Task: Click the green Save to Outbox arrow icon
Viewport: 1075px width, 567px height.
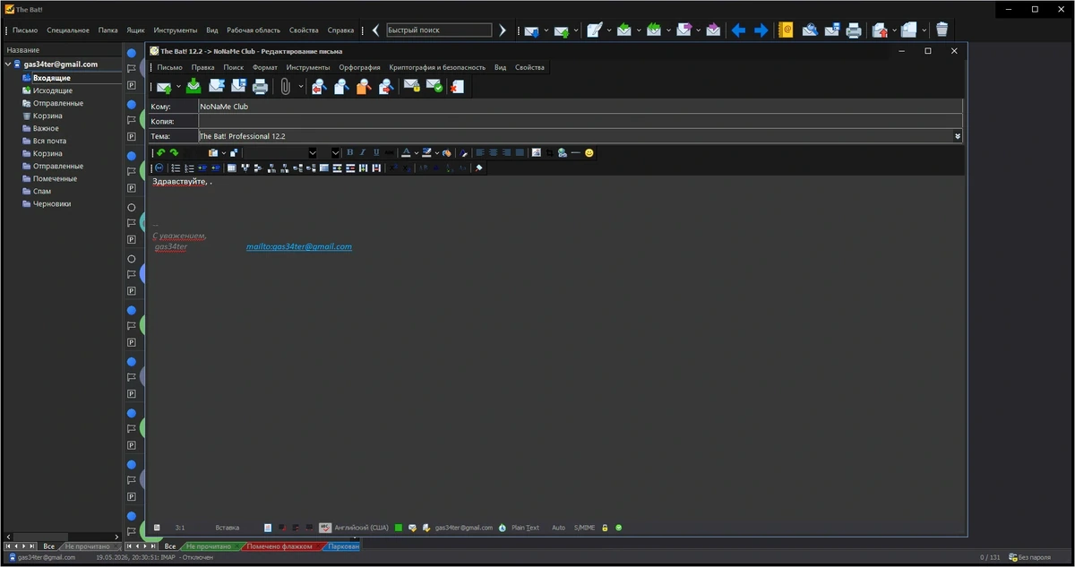Action: (x=193, y=86)
